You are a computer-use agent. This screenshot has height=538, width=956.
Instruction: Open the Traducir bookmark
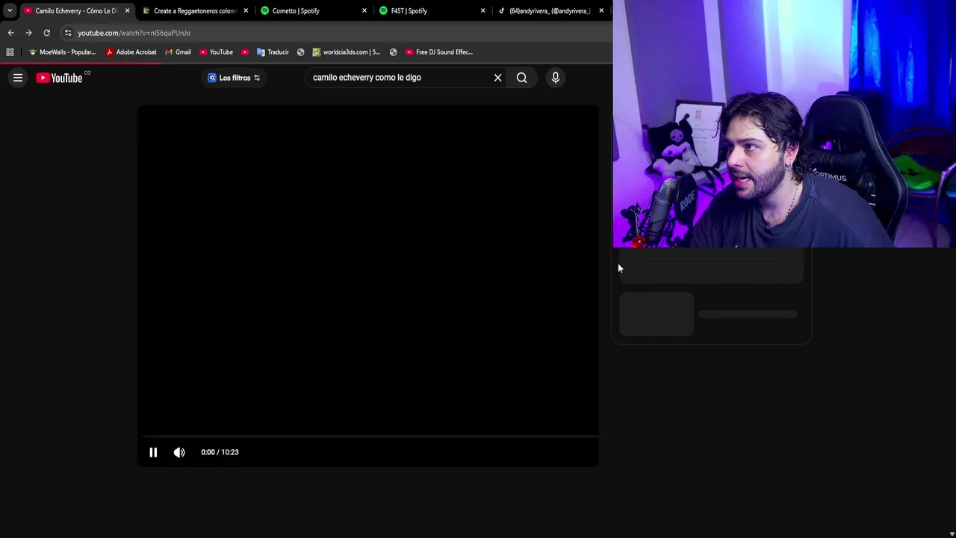pyautogui.click(x=273, y=52)
